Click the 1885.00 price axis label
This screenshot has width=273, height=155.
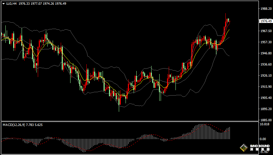(x=266, y=120)
